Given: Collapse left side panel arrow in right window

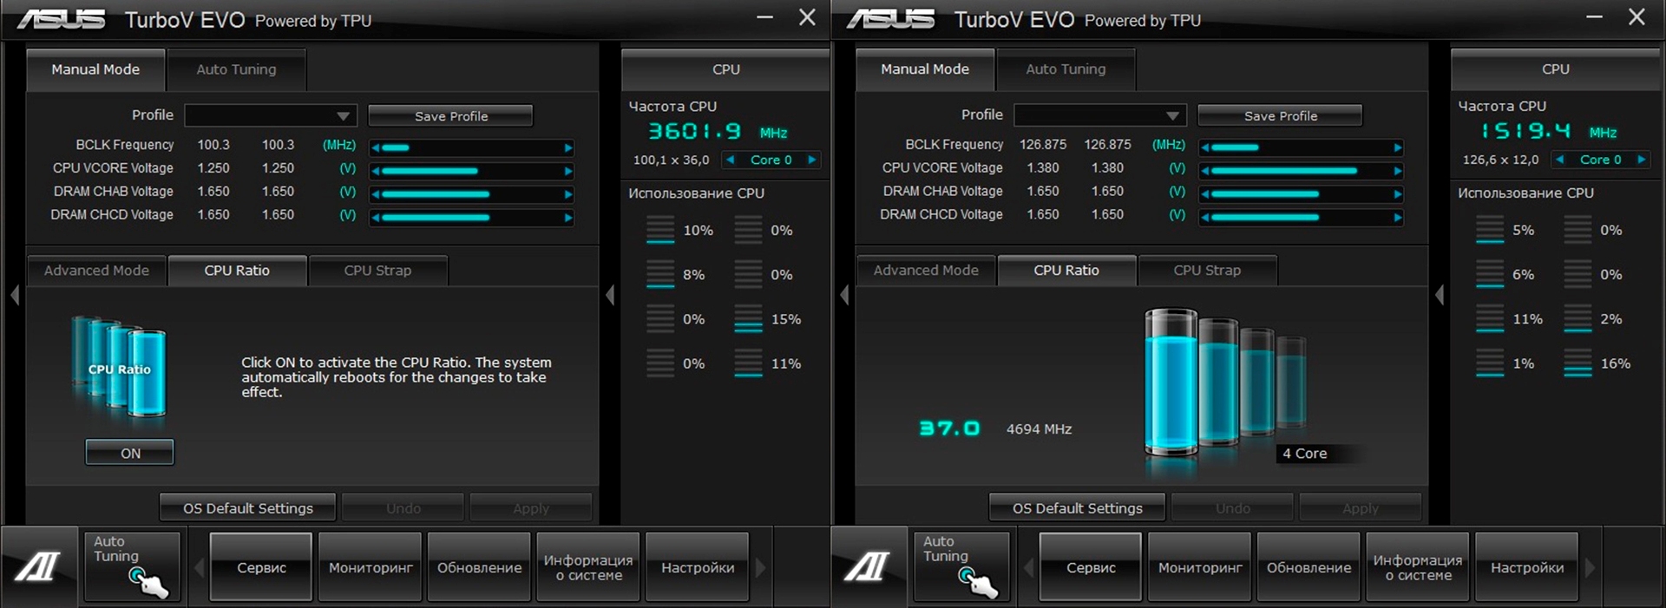Looking at the screenshot, I should pos(844,295).
